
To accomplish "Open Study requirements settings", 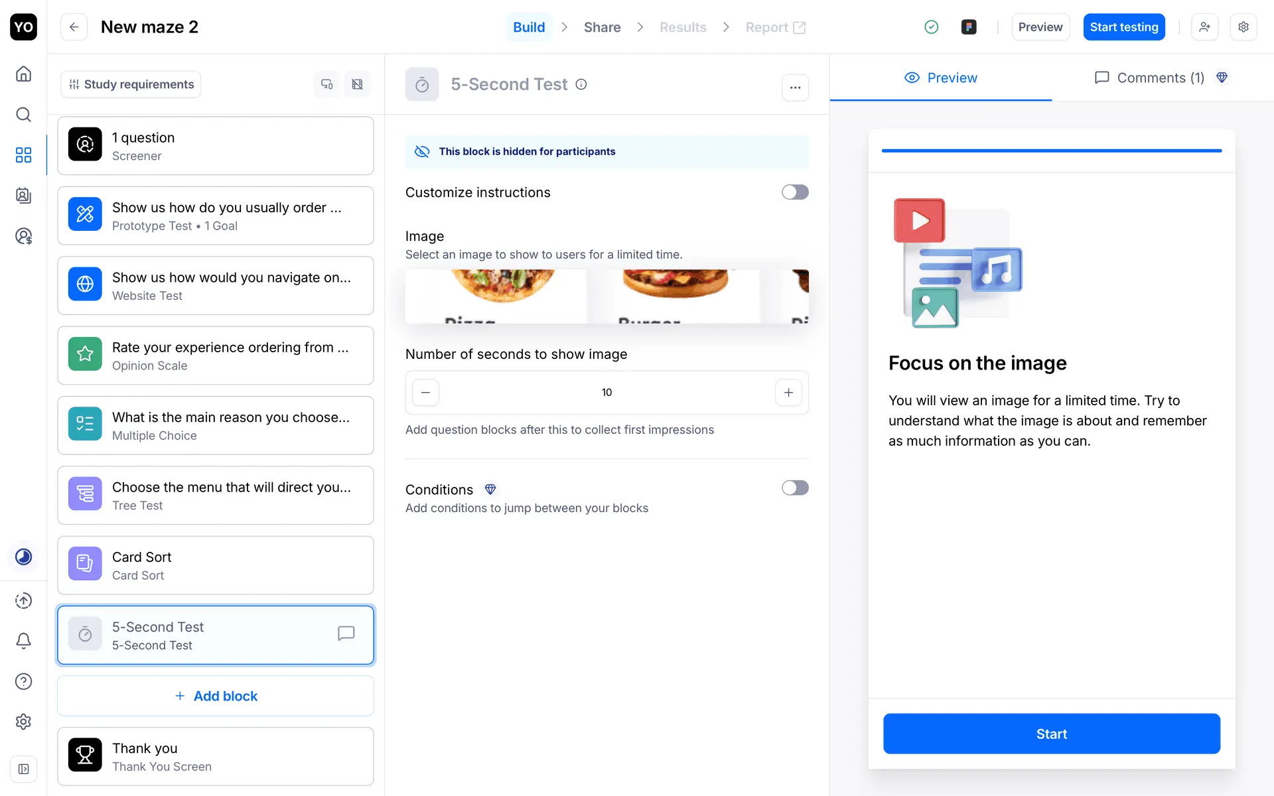I will pos(131,84).
